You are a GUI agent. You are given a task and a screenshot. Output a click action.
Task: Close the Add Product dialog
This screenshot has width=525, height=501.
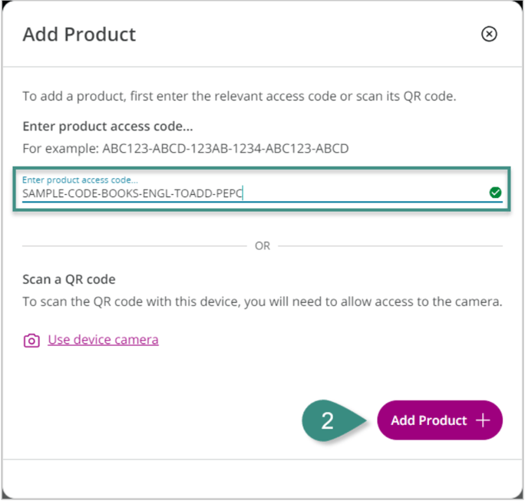pos(489,34)
